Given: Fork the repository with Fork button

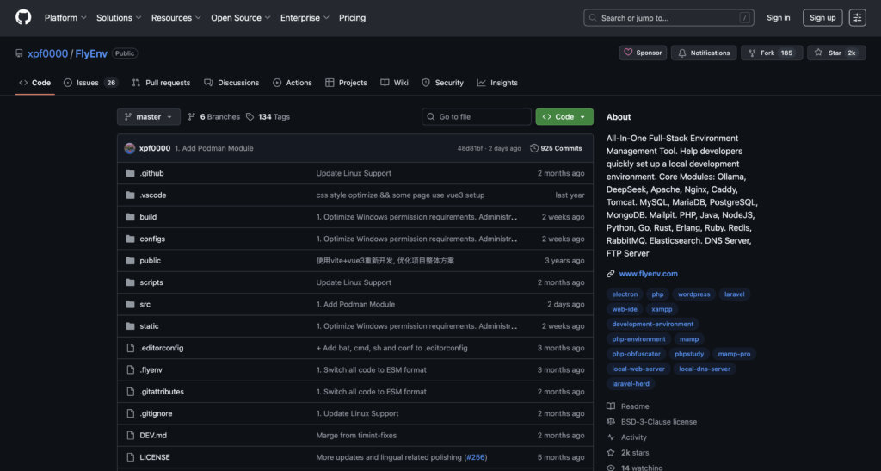Looking at the screenshot, I should pyautogui.click(x=772, y=53).
